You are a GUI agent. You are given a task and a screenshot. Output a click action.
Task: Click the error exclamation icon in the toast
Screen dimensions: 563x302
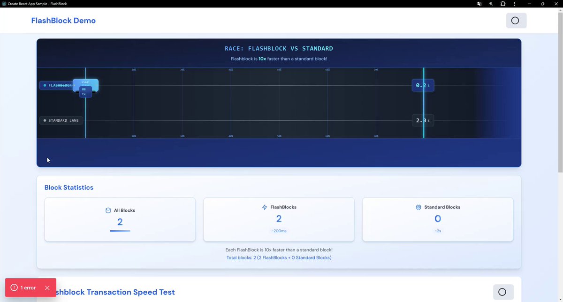[14, 287]
